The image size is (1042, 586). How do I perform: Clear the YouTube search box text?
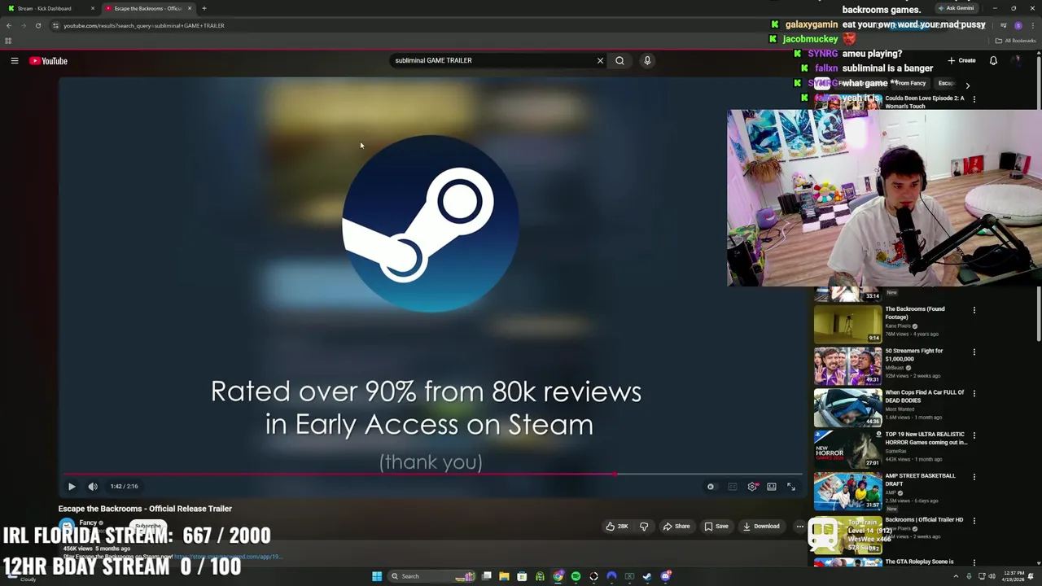[x=600, y=60]
